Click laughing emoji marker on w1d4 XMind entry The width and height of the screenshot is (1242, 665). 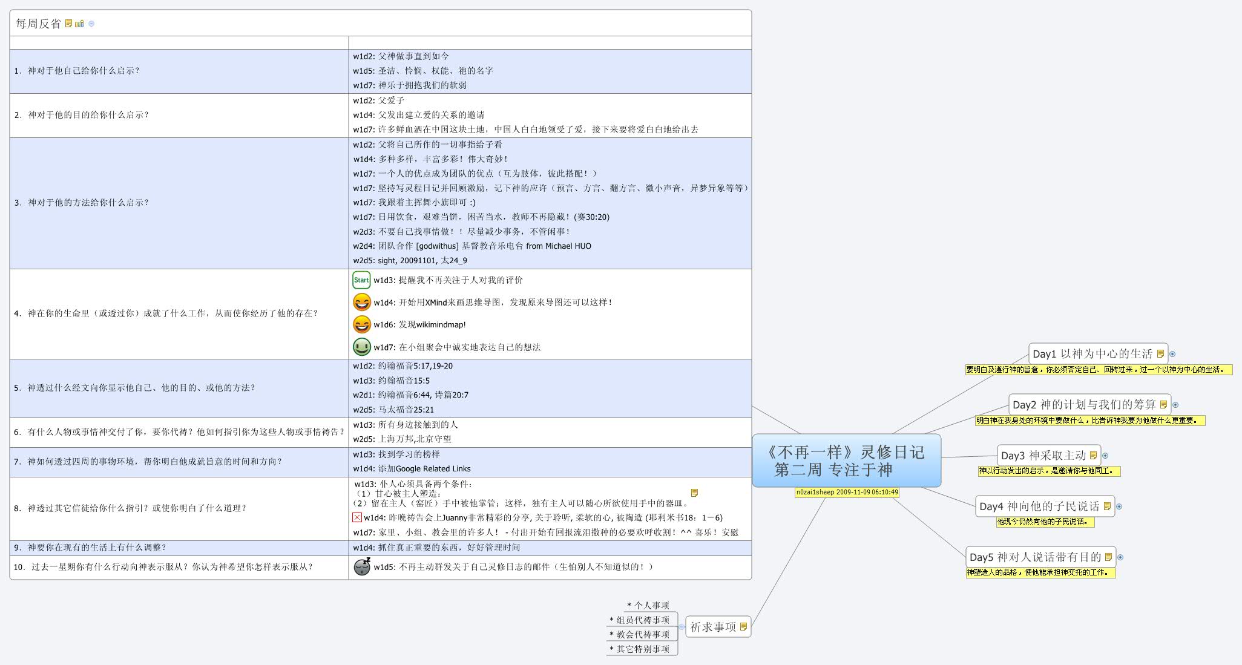(x=361, y=302)
